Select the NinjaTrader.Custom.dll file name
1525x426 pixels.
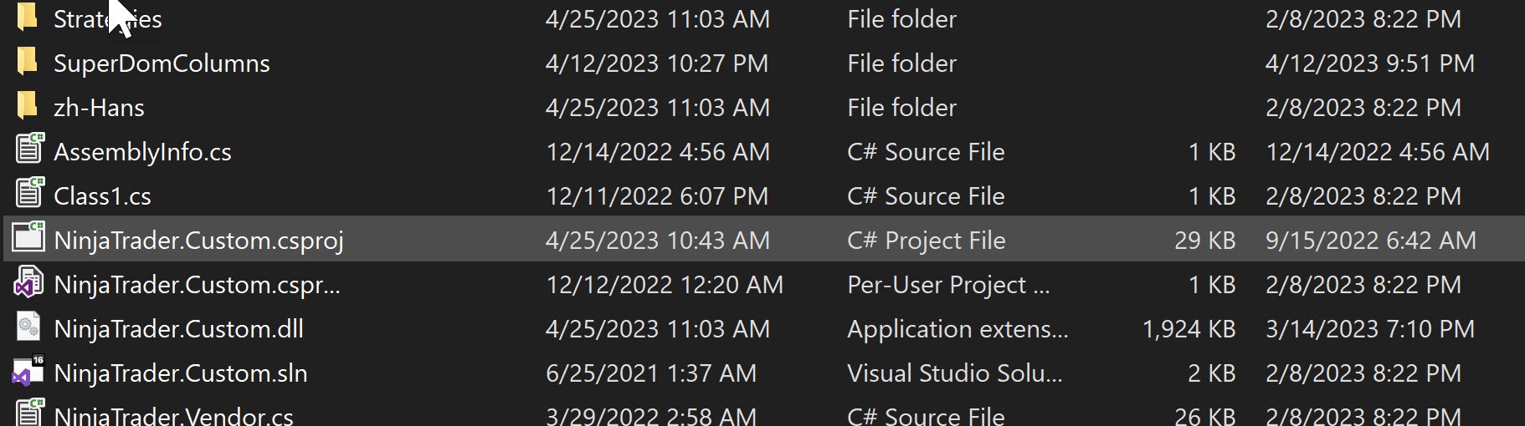[178, 329]
